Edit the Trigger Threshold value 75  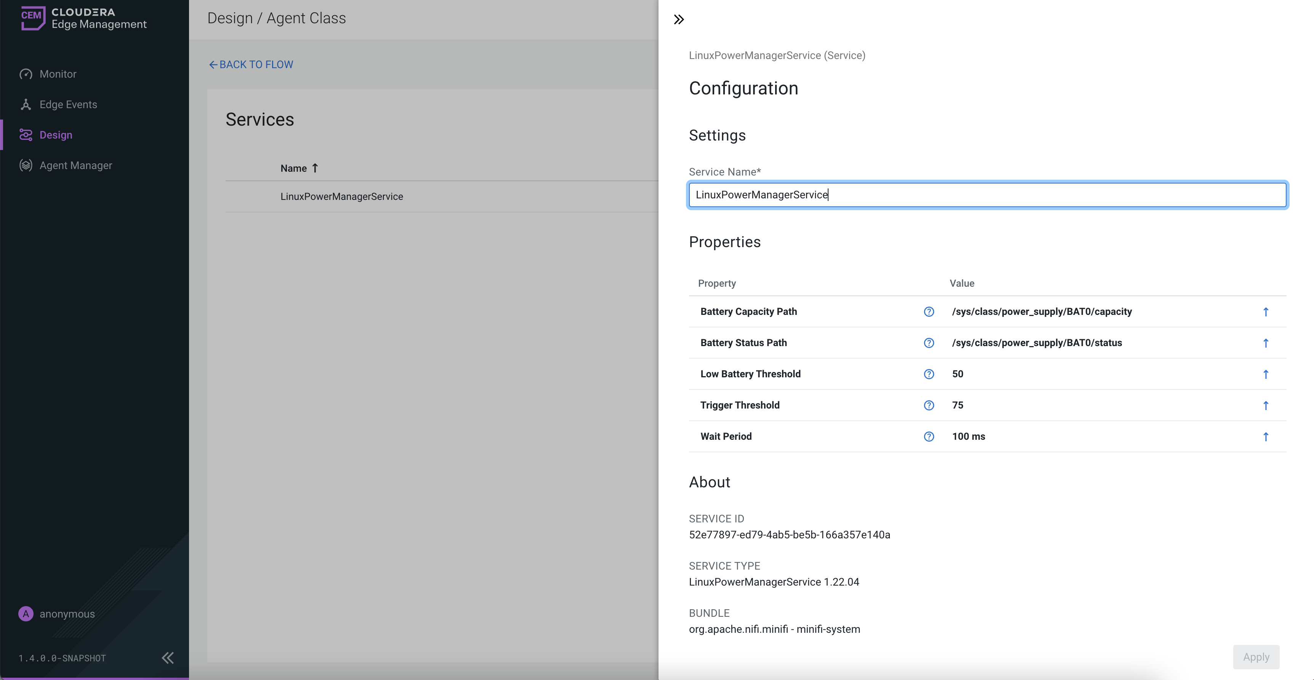tap(957, 405)
